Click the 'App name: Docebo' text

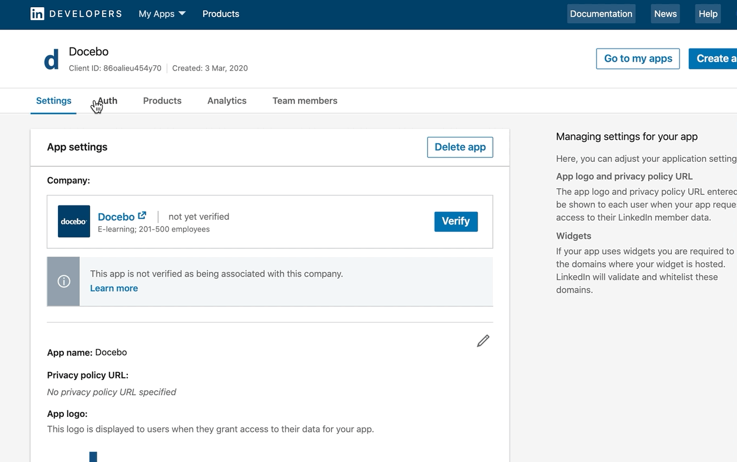coord(87,352)
